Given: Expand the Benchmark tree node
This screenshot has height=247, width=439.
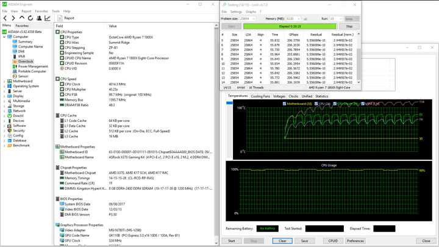Looking at the screenshot, I should [x=4, y=146].
